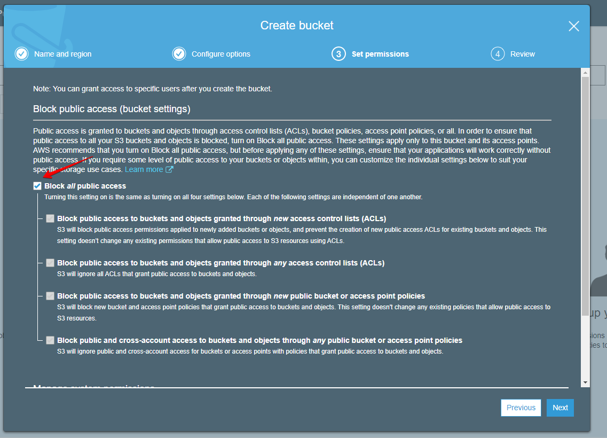Viewport: 607px width, 438px height.
Task: Toggle the any access control lists checkbox
Action: 50,263
